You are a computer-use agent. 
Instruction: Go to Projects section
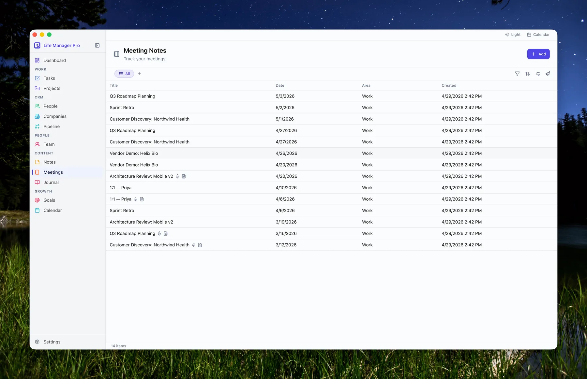pos(68,88)
